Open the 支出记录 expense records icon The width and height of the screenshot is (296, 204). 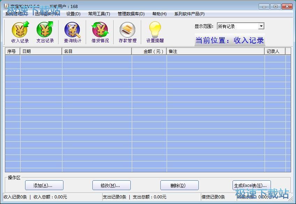45,32
